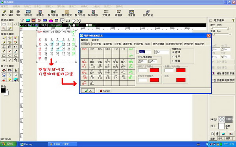The image size is (236, 147).
Task: Select the arrow shape object tool
Action: (74, 20)
